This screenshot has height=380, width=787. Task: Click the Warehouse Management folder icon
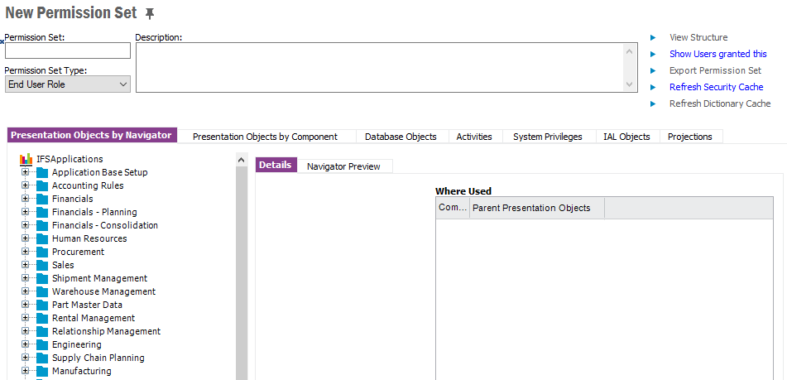[42, 291]
